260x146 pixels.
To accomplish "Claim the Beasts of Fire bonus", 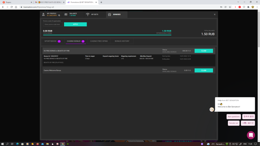I will (x=204, y=51).
